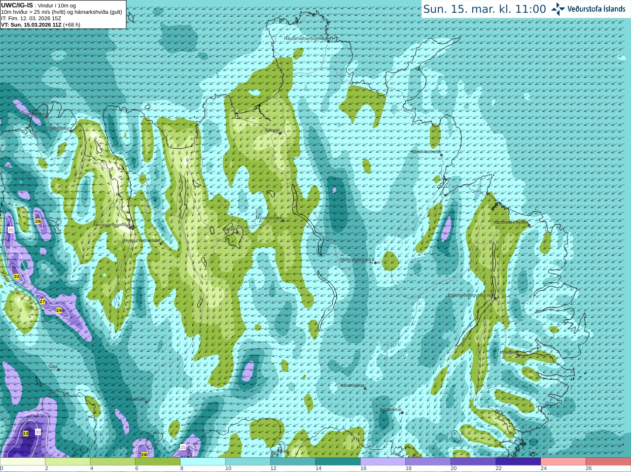Click the Mývatnsöræfi station label
This screenshot has width=631, height=472.
point(269,217)
